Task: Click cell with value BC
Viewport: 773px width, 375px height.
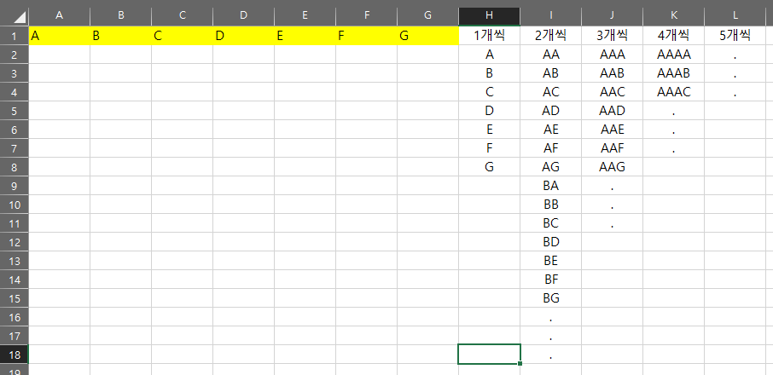Action: point(550,223)
